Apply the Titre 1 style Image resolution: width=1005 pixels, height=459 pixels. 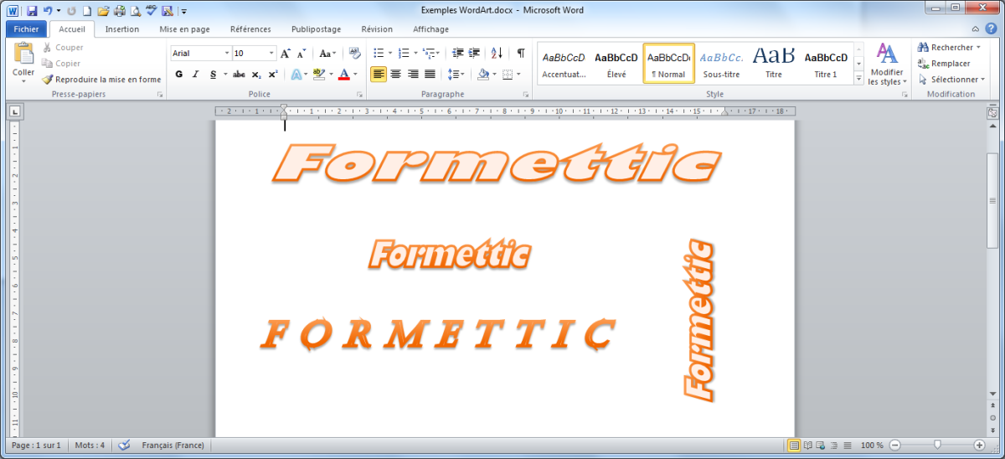coord(826,64)
